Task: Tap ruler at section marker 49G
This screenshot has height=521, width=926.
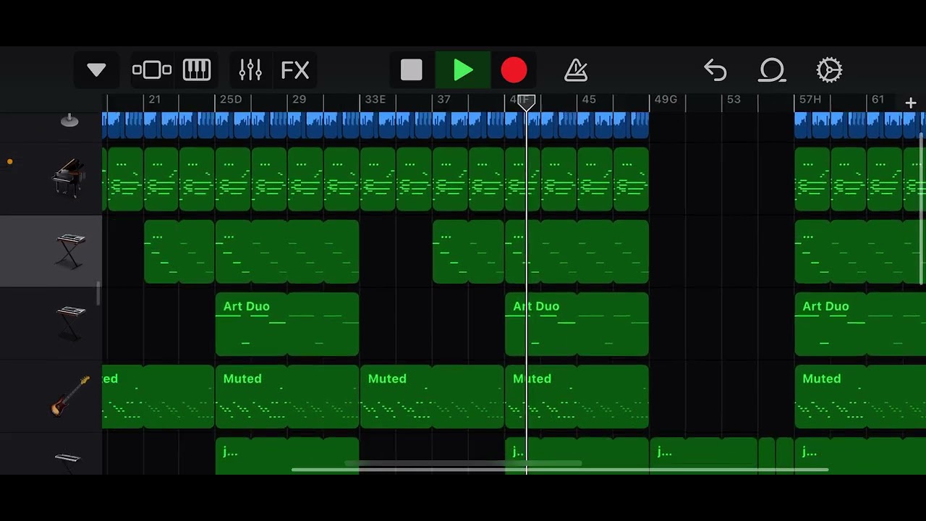Action: [666, 100]
